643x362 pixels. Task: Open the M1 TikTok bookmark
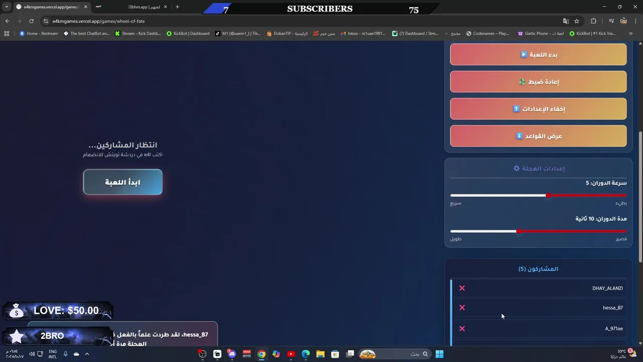238,34
